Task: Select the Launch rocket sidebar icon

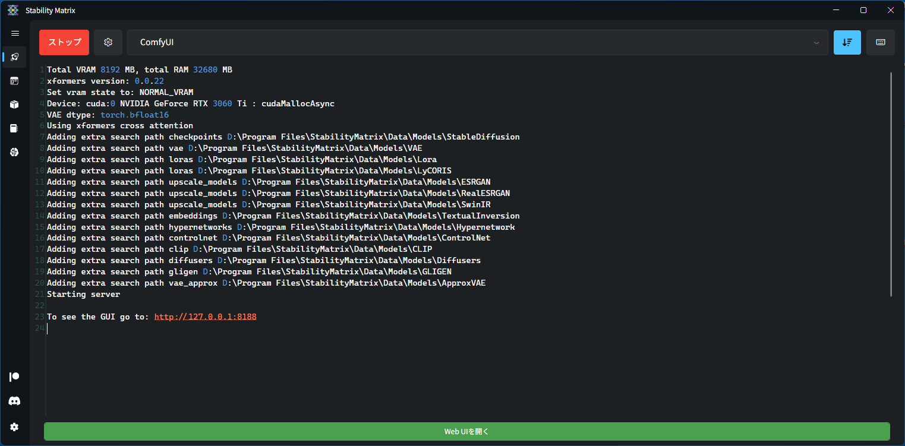Action: pyautogui.click(x=15, y=57)
